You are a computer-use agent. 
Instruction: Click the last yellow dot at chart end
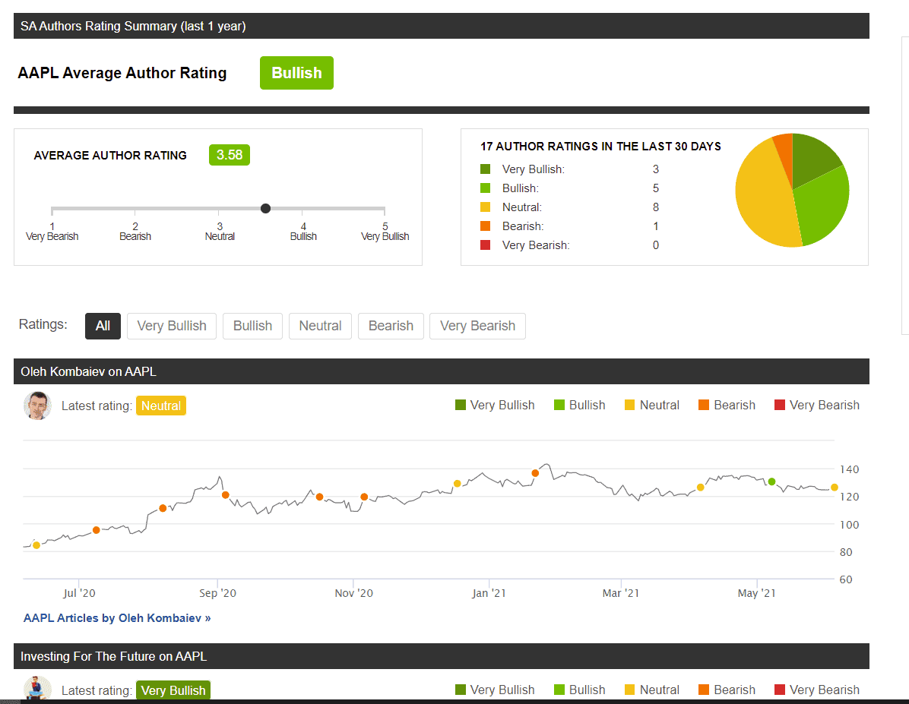[x=835, y=488]
